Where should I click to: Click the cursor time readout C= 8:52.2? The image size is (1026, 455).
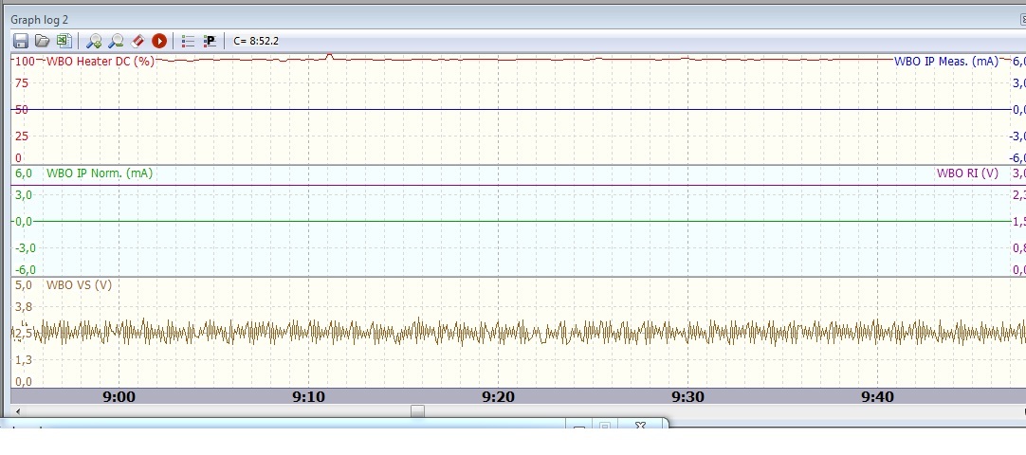(x=255, y=41)
